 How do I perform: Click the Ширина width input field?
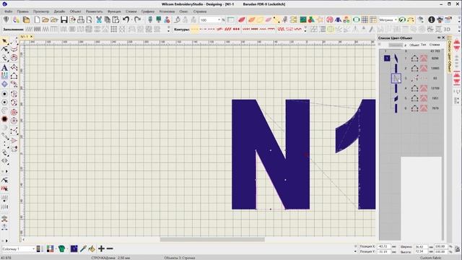pos(421,246)
